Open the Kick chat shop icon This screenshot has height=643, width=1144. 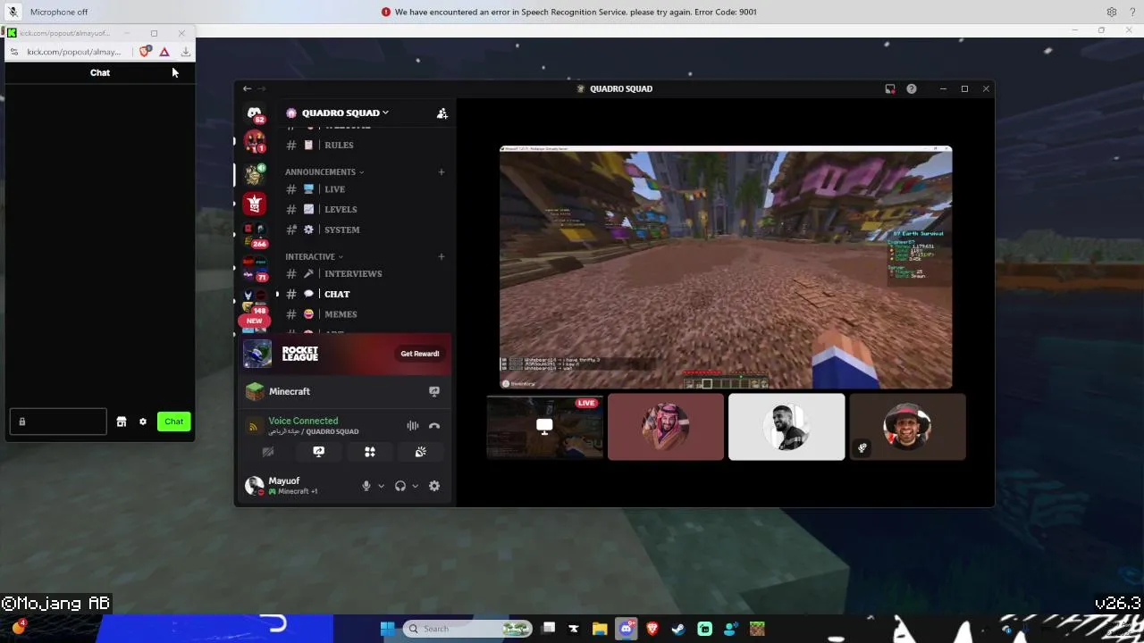pyautogui.click(x=122, y=422)
